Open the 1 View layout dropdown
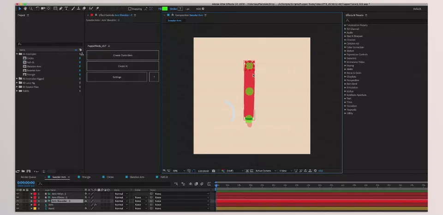Image resolution: width=443 pixels, height=215 pixels. (x=286, y=171)
